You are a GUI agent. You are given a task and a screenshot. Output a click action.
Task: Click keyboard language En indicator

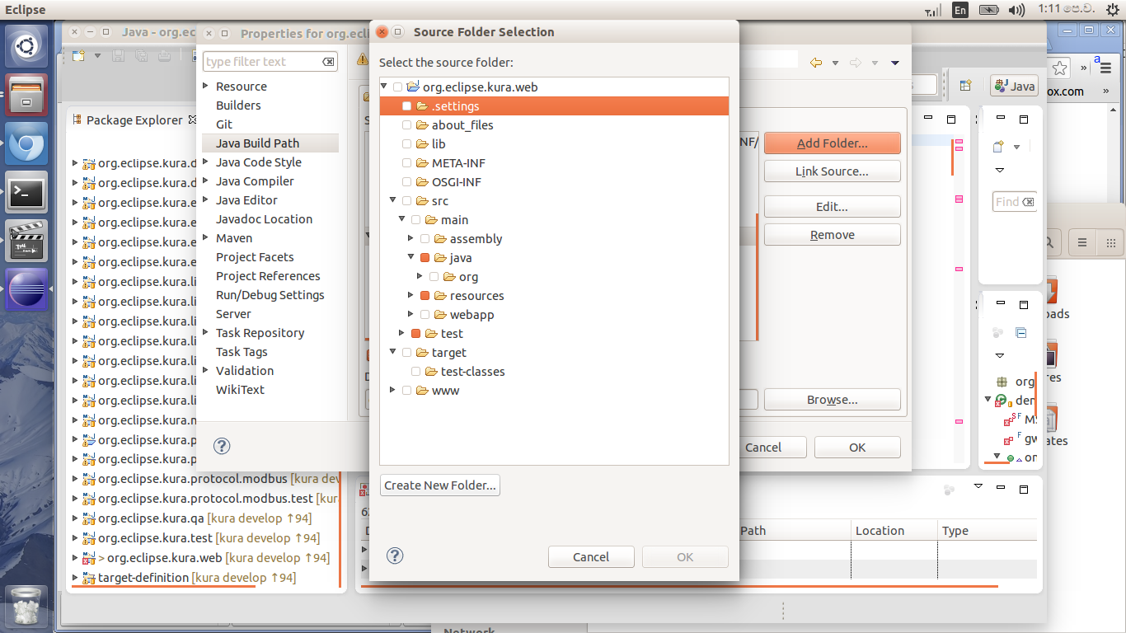960,10
